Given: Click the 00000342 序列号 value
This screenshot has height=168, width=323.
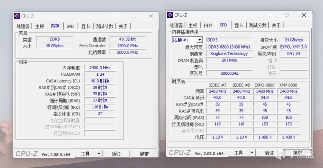Looking at the screenshot, I should coord(229,73).
